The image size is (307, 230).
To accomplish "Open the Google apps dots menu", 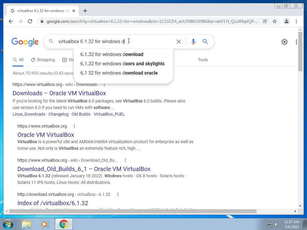I will coord(297,42).
